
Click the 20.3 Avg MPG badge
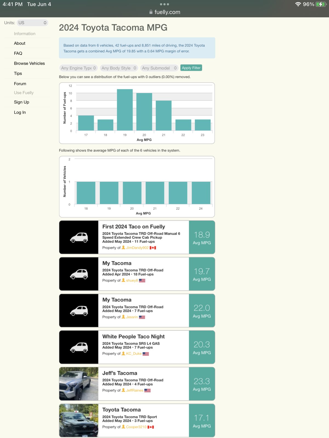pos(202,347)
